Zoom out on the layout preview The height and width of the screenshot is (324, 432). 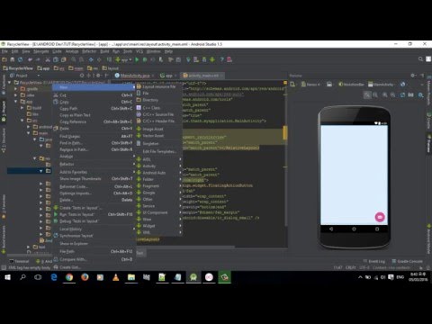coord(393,95)
